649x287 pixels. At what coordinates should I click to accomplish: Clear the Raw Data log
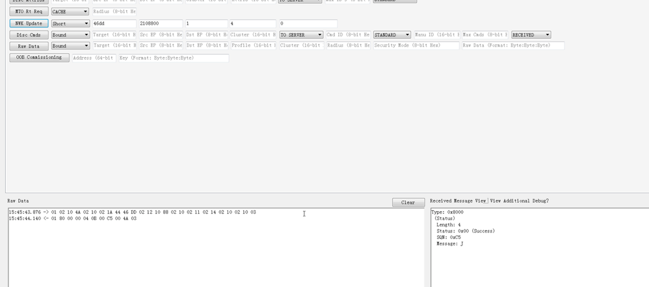tap(408, 203)
